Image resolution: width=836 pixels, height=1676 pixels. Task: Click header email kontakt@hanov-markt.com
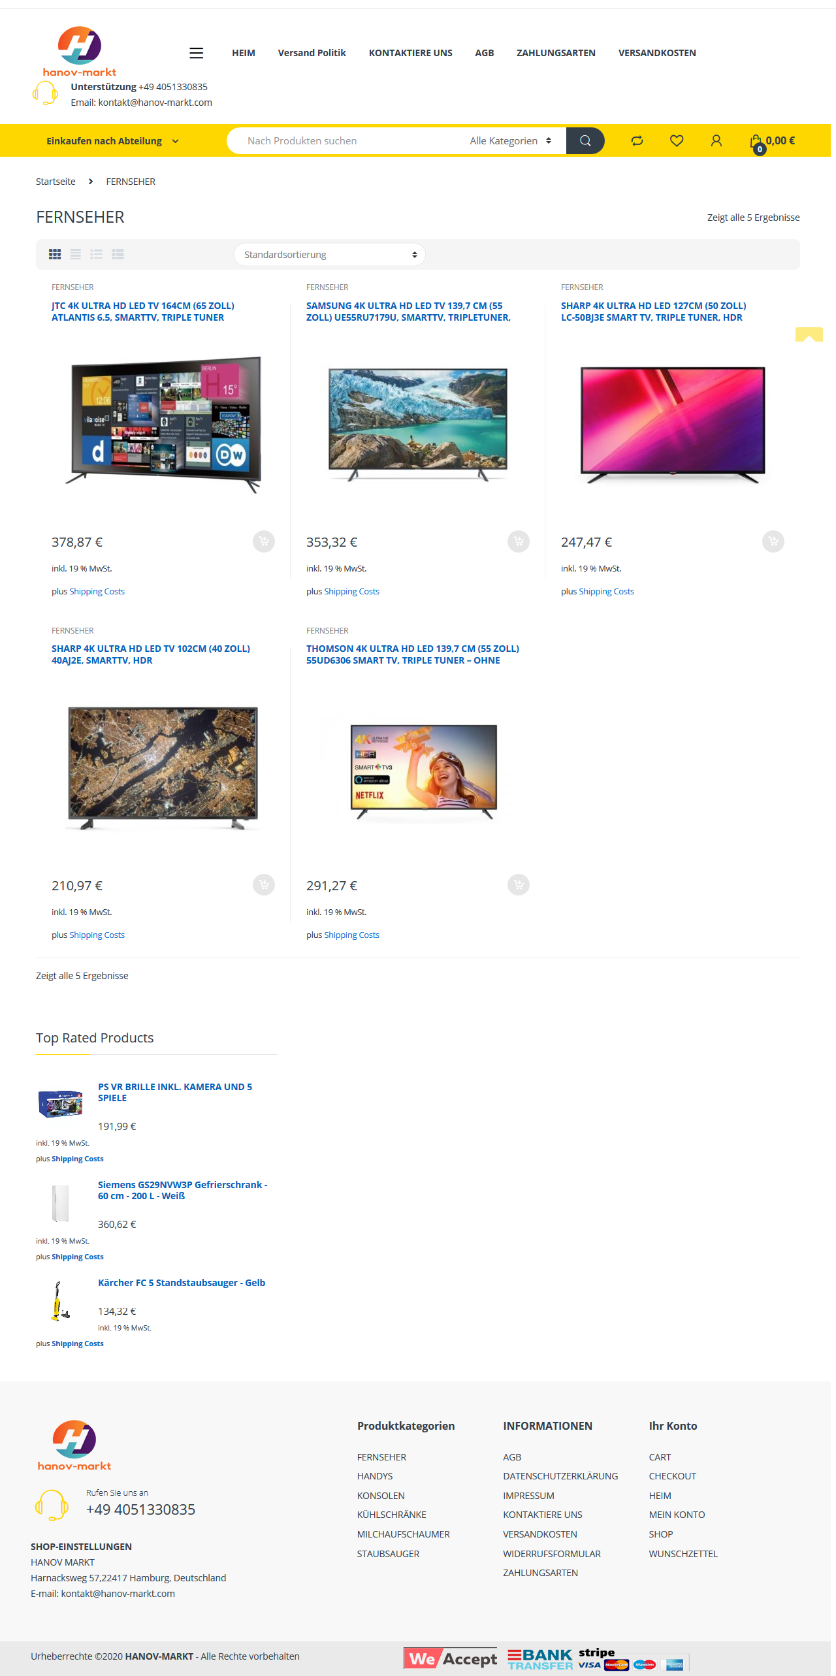click(155, 103)
